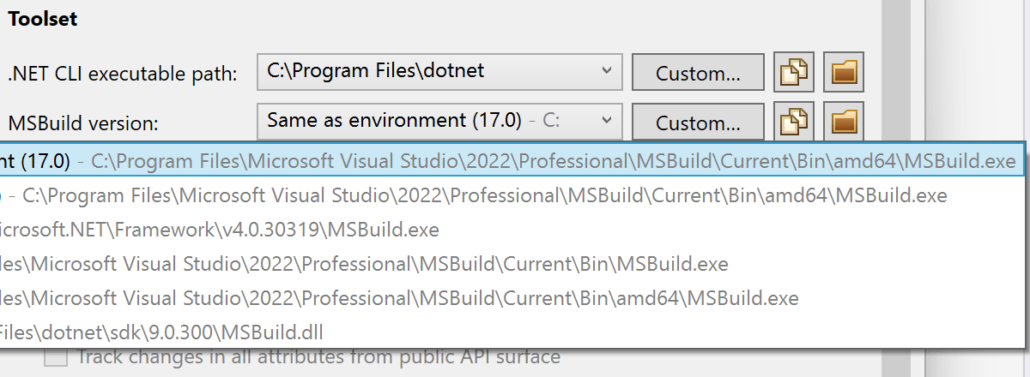Open folder icon beside MSBuild version

[843, 122]
